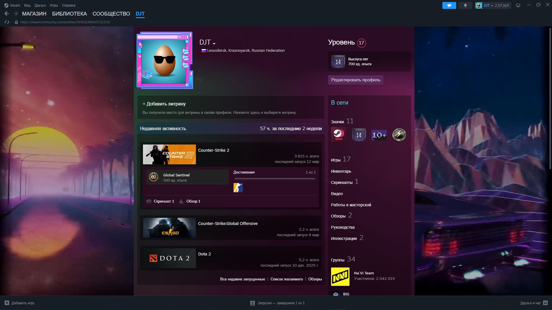Open the small 14 years badge under Значки
This screenshot has width=552, height=310.
[x=359, y=135]
